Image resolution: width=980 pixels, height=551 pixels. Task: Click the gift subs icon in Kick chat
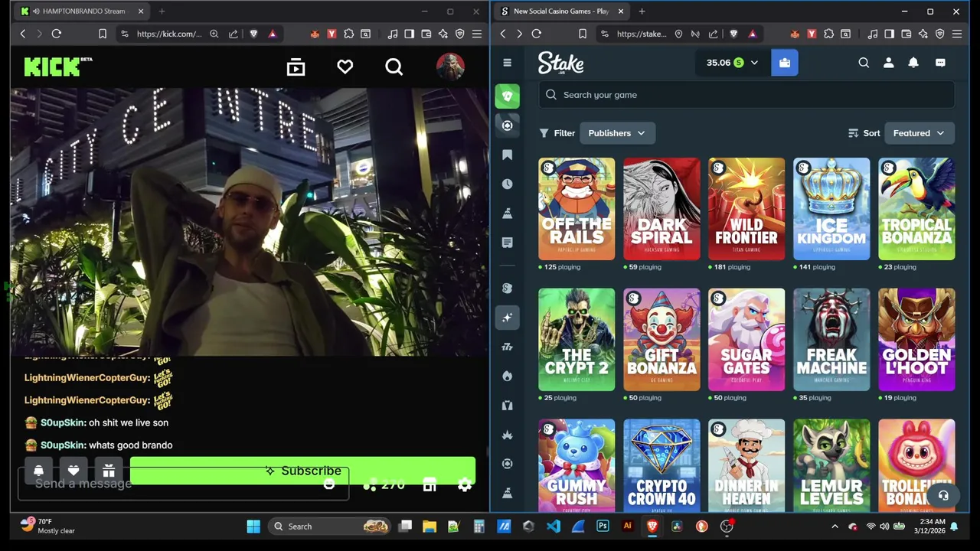click(x=109, y=471)
